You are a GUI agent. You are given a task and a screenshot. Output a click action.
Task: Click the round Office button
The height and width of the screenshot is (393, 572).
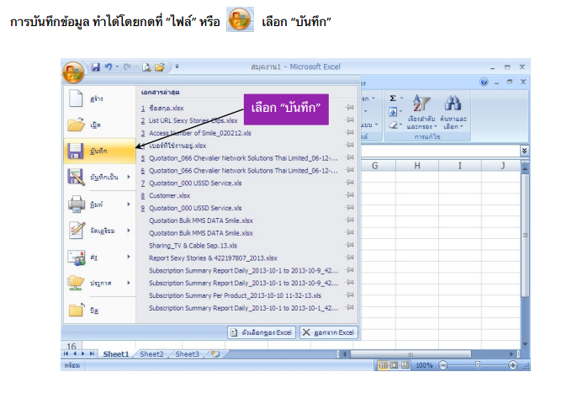pos(74,71)
